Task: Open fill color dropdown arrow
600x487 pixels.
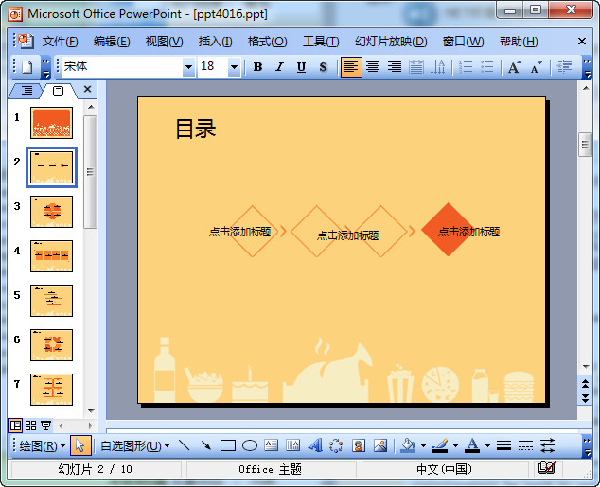Action: (x=423, y=445)
